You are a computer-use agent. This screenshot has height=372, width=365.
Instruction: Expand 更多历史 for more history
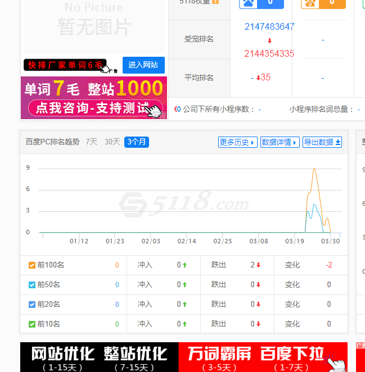[x=237, y=142]
